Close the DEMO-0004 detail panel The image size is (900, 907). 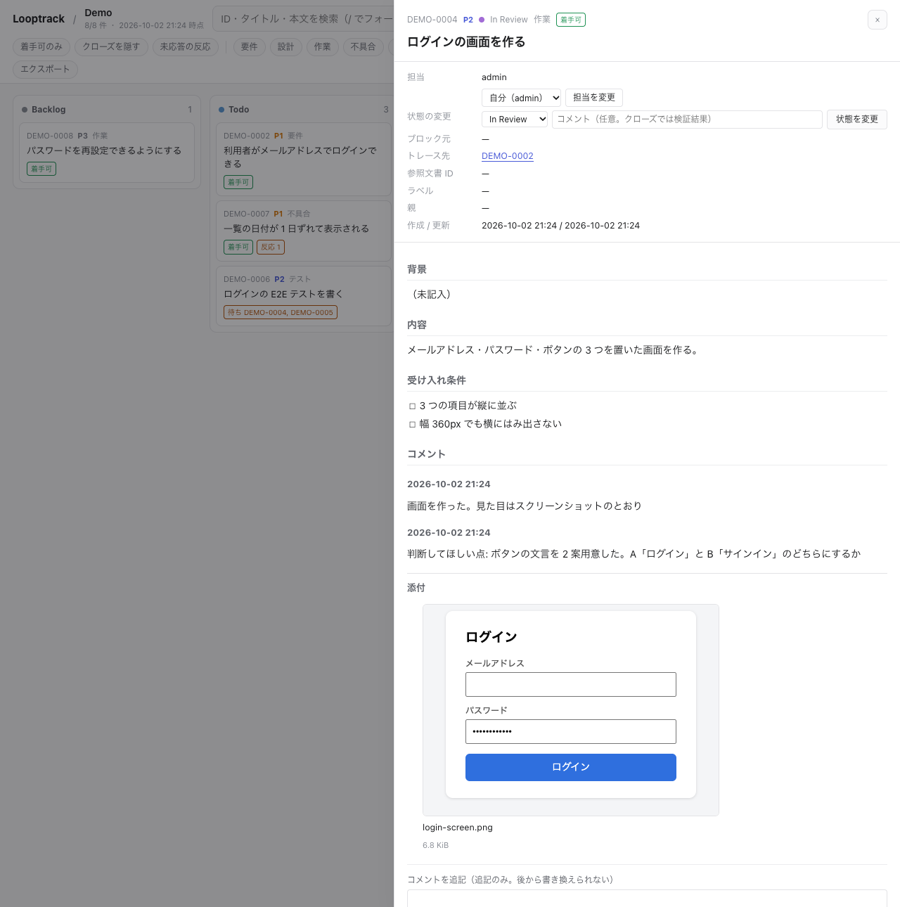click(877, 20)
